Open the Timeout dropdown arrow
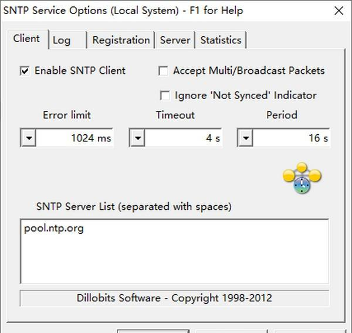 click(137, 138)
